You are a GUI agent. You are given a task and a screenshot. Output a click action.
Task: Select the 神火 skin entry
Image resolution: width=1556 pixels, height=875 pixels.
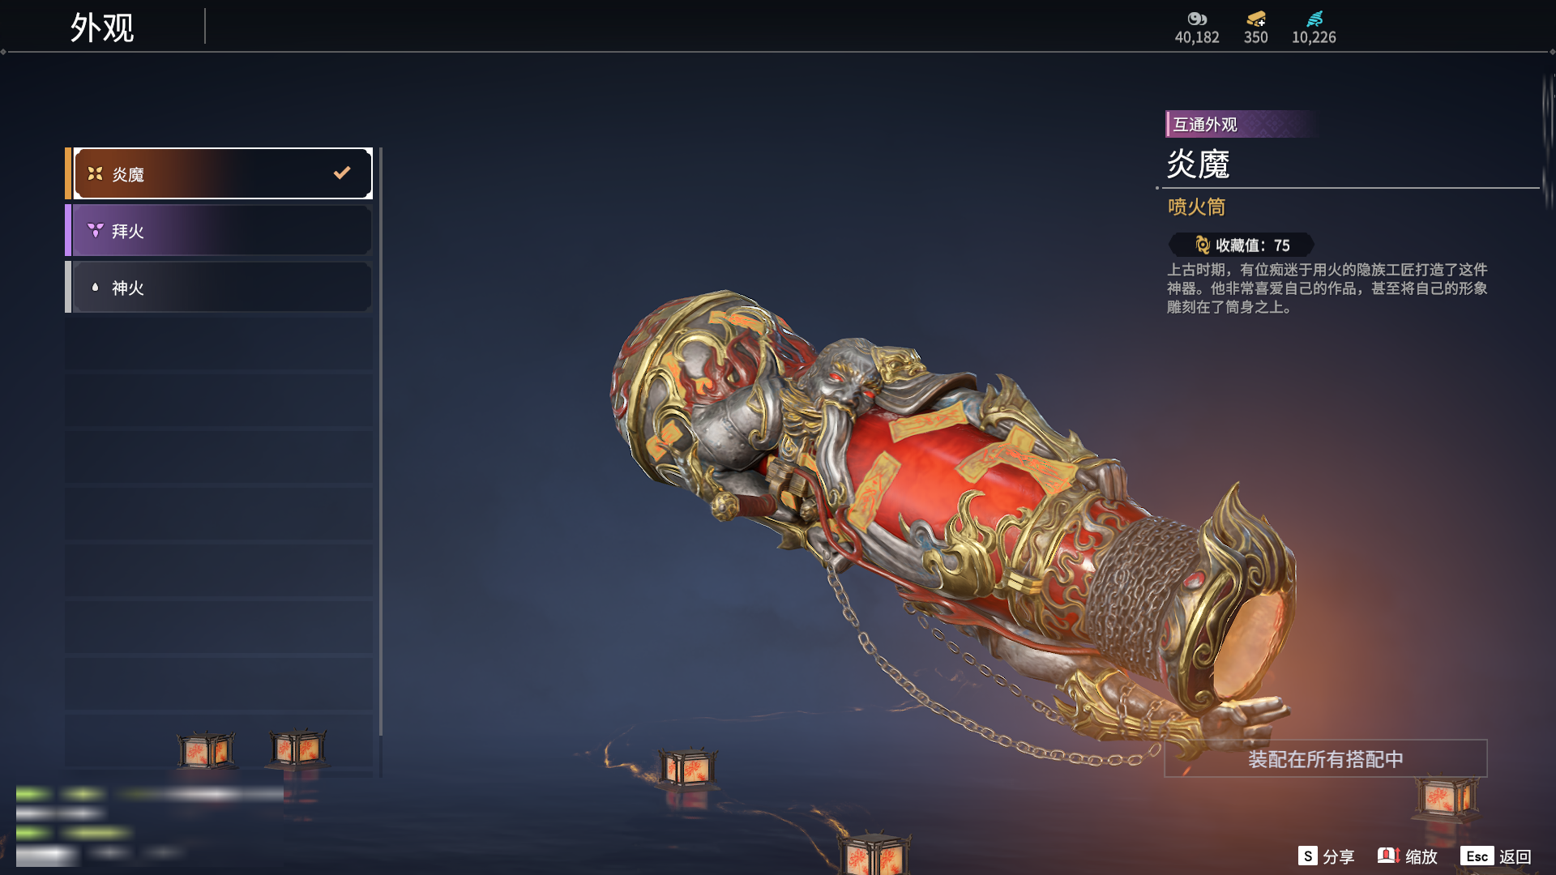pyautogui.click(x=219, y=287)
